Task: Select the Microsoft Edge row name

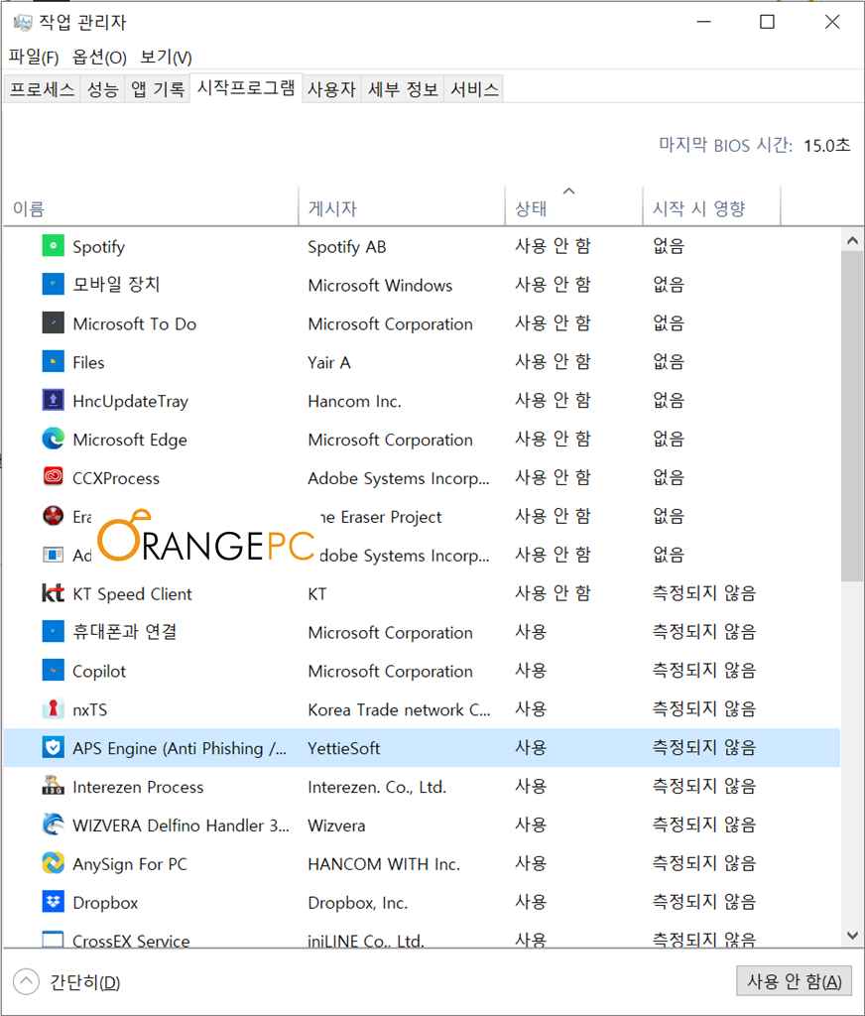Action: tap(130, 440)
